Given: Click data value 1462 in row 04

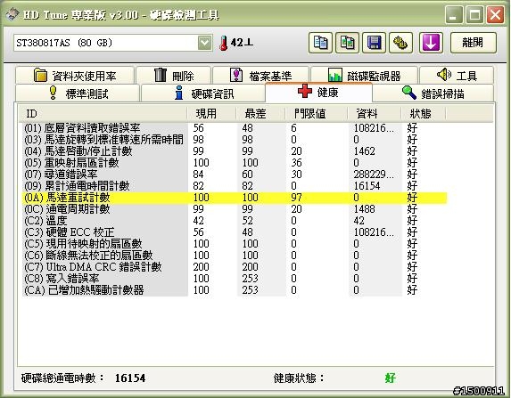Looking at the screenshot, I should pos(365,151).
